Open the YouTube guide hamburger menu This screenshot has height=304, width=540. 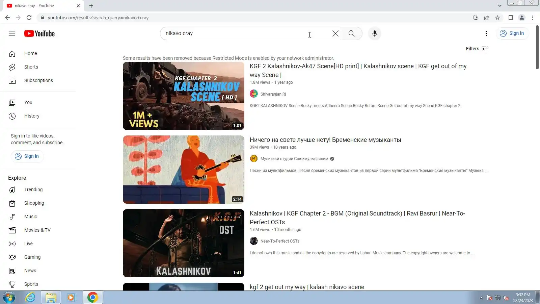pyautogui.click(x=12, y=33)
